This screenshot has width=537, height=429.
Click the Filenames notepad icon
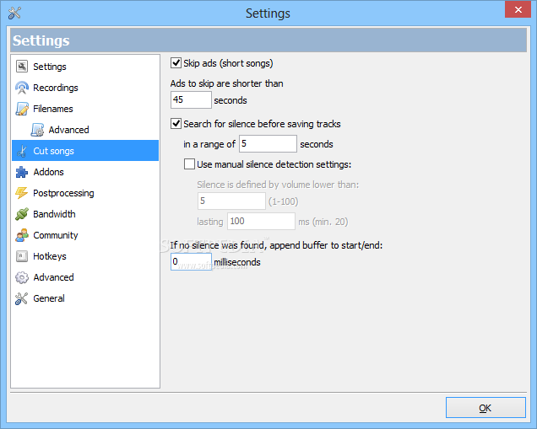22,109
